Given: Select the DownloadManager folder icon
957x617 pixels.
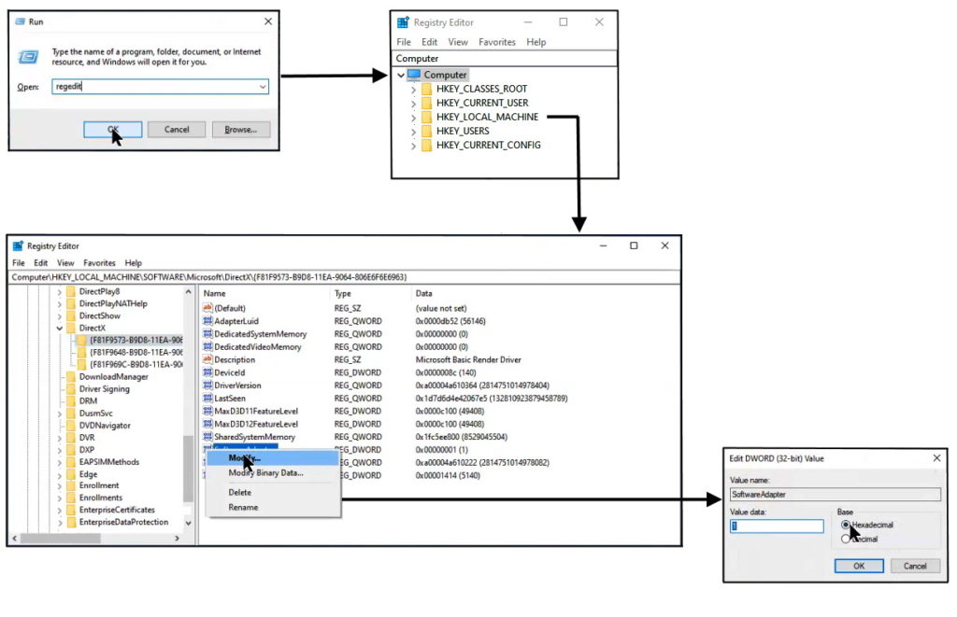Looking at the screenshot, I should click(71, 377).
